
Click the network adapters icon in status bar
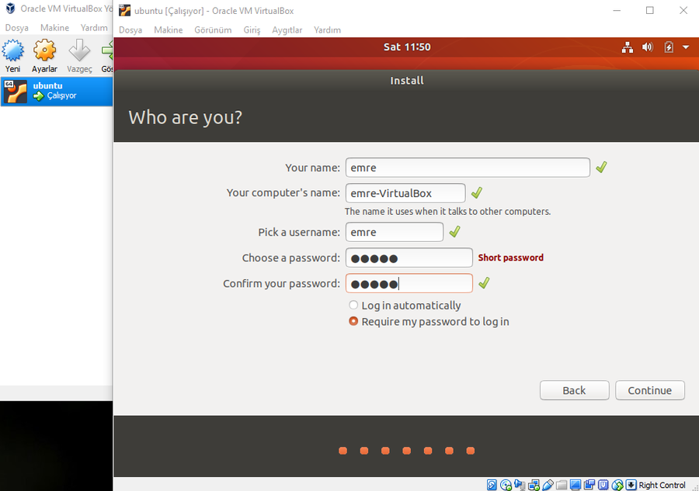[534, 485]
